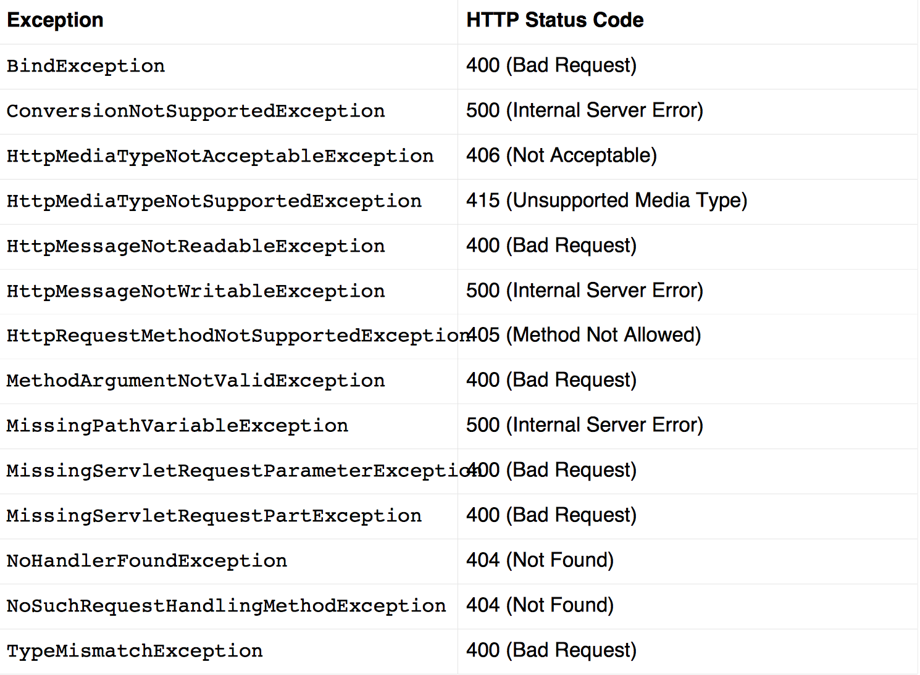Click the TypeMismatchException cell
920x675 pixels.
(x=135, y=651)
